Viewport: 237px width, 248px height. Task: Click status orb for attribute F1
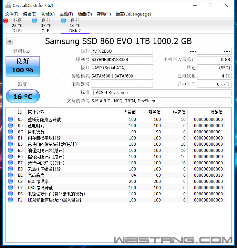click(10, 200)
